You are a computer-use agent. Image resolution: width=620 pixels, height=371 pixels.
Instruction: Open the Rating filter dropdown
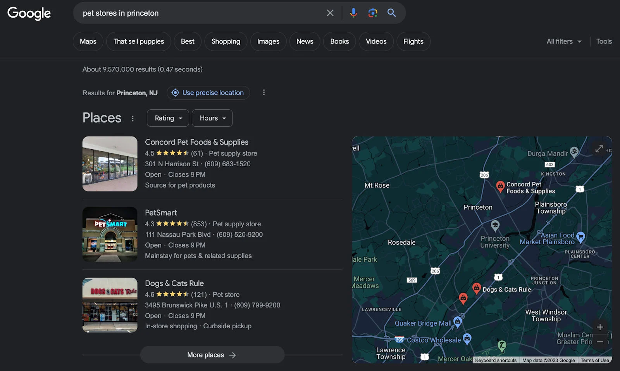coord(168,118)
